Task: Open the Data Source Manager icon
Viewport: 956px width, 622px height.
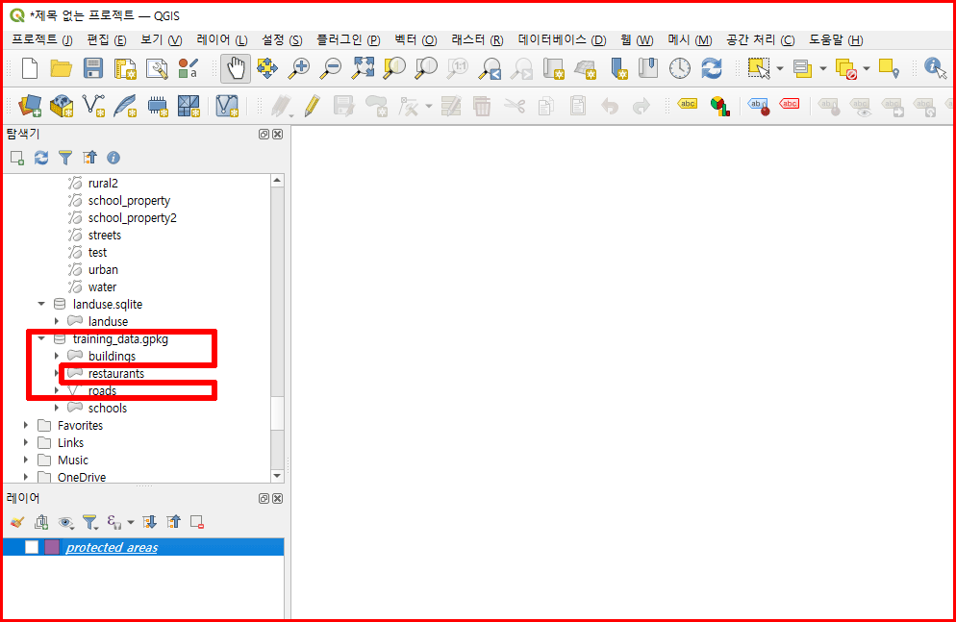Action: [x=29, y=106]
